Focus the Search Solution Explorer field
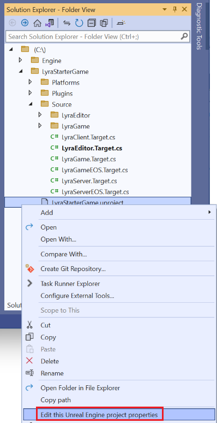The image size is (217, 423). (x=98, y=37)
